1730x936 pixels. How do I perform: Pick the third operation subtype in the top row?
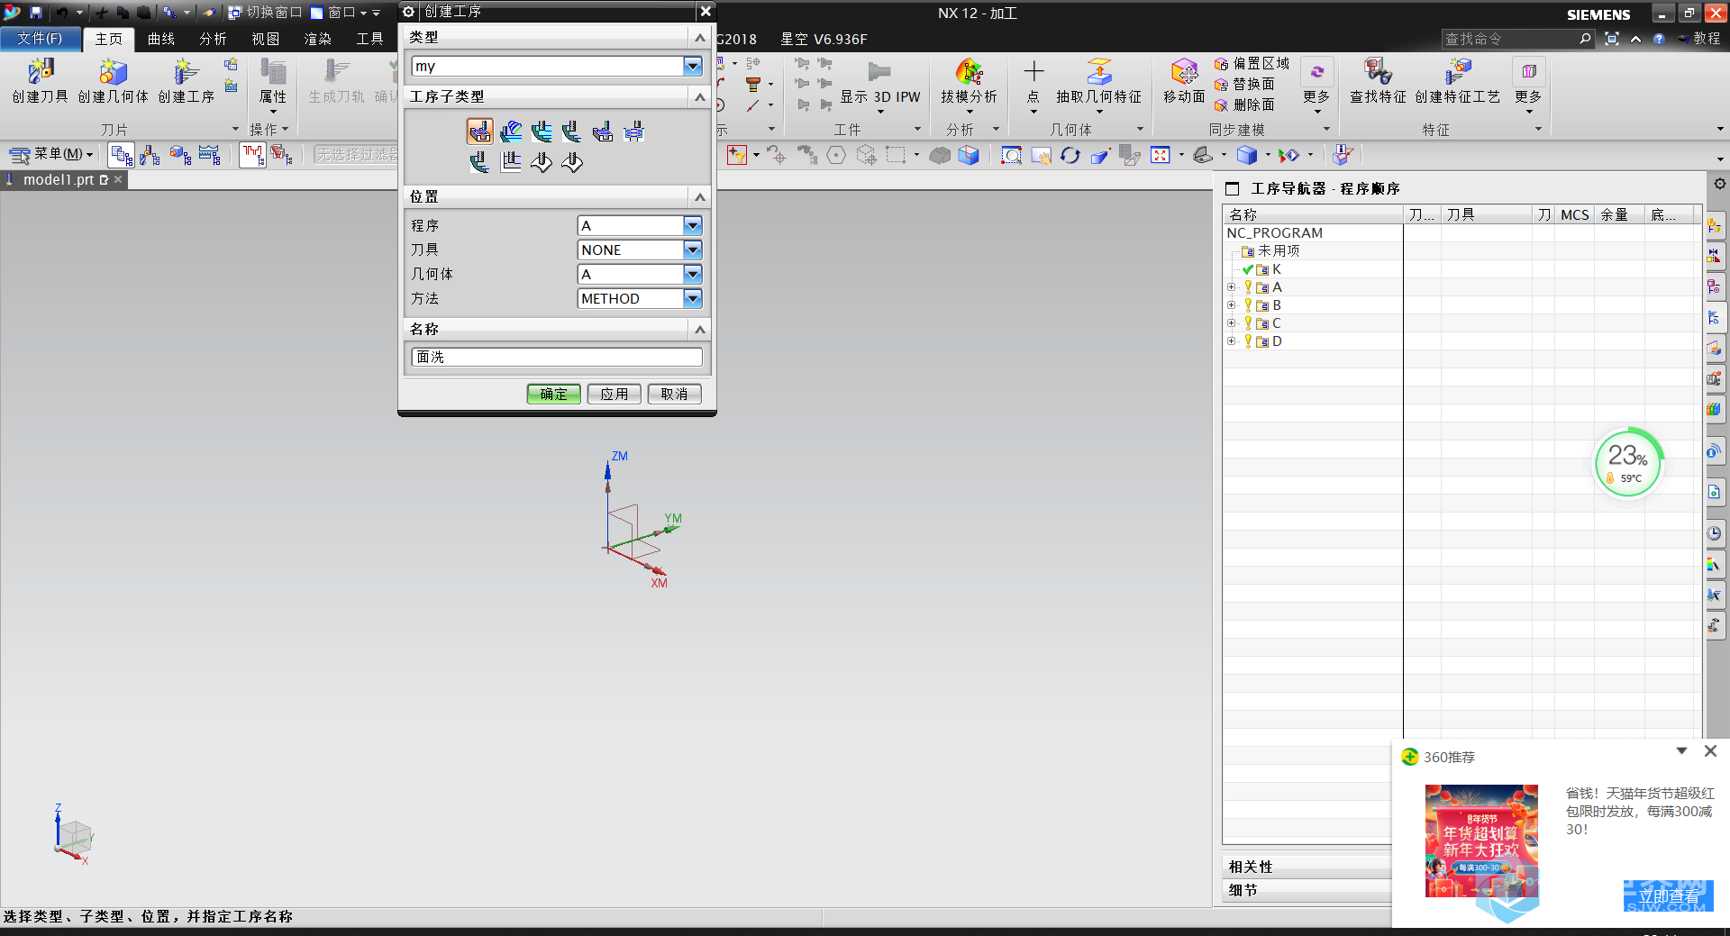click(x=542, y=132)
